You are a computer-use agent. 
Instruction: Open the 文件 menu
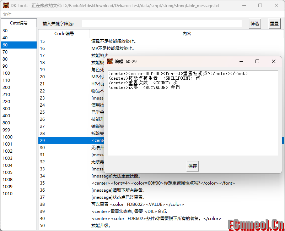(x=7, y=14)
